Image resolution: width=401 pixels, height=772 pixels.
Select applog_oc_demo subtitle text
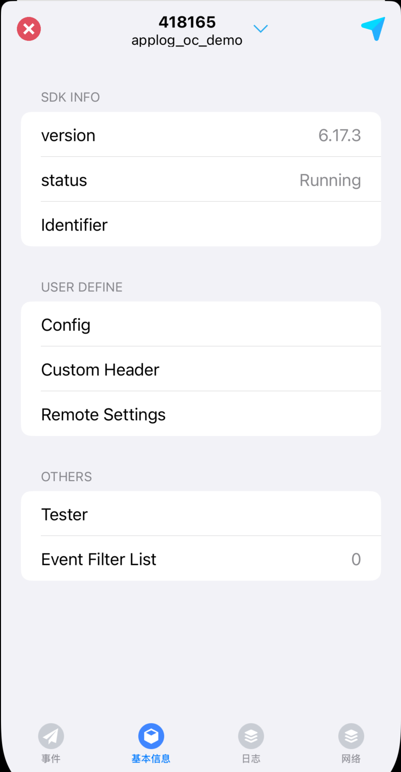(187, 40)
